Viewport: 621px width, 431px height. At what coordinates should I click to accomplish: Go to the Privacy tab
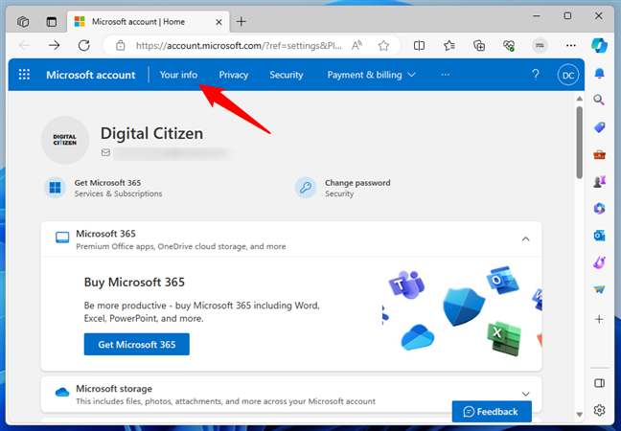[x=234, y=75]
